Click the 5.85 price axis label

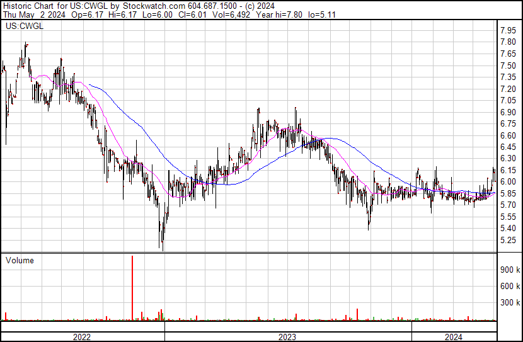pos(509,193)
